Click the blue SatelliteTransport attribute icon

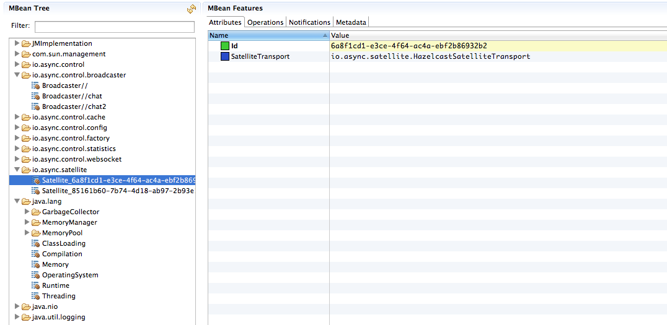click(x=225, y=56)
